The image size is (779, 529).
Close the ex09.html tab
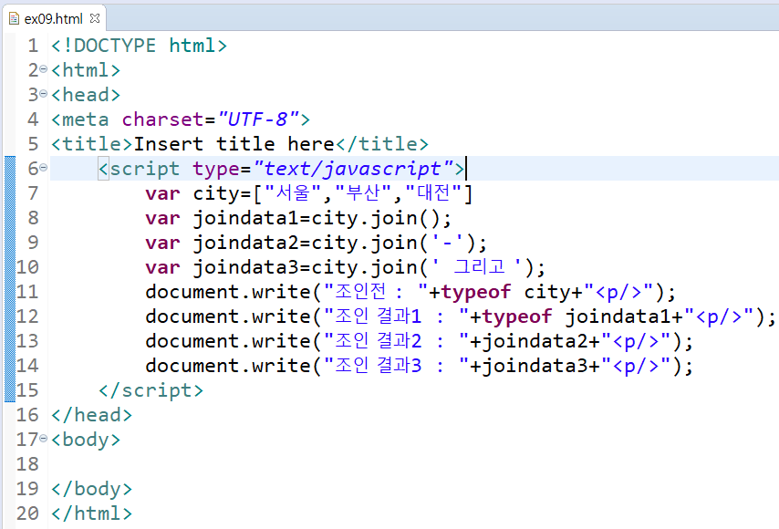[95, 18]
